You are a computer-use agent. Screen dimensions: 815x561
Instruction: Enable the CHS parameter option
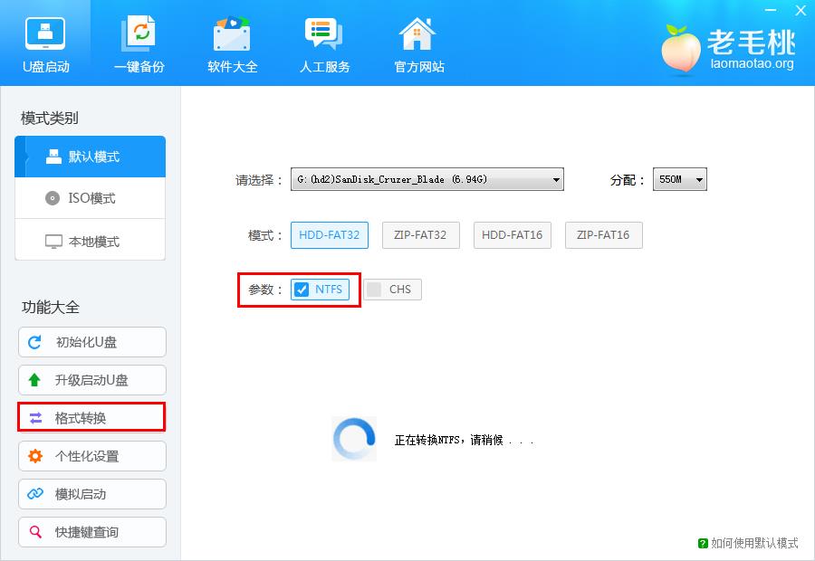coord(391,290)
